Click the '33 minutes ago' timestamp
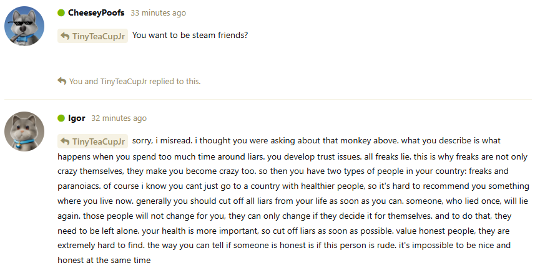Screen dimensions: 535x273 [158, 12]
